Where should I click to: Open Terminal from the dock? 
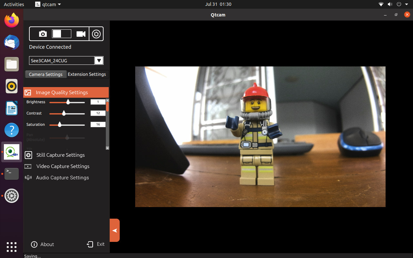(12, 174)
